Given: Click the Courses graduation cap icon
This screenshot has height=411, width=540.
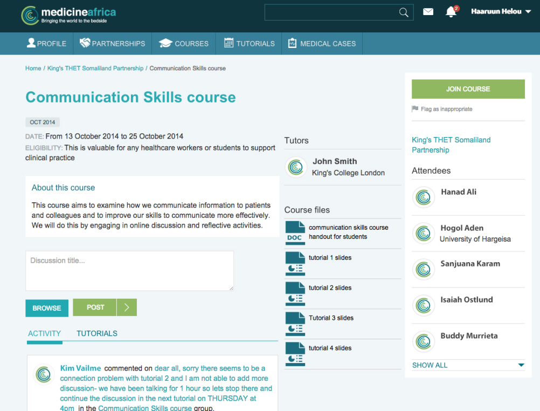Looking at the screenshot, I should point(165,43).
